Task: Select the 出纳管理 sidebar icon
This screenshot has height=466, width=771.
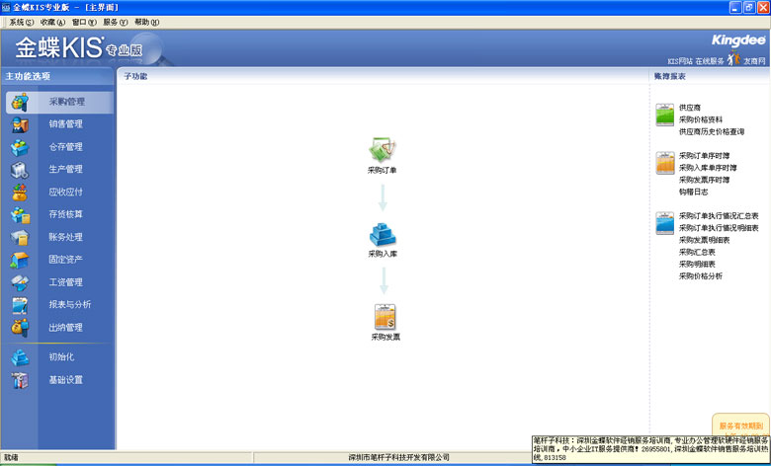Action: pyautogui.click(x=20, y=328)
